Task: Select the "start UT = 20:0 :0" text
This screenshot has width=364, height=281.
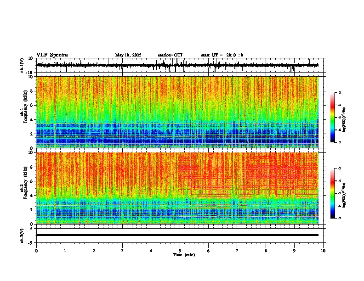Action: [x=222, y=55]
